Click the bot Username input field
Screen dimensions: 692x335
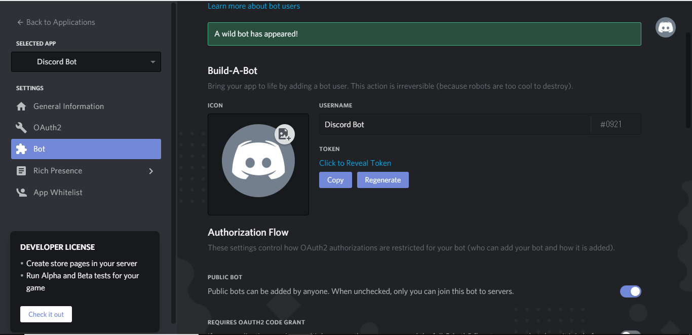coord(455,124)
